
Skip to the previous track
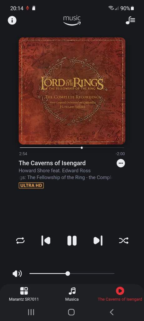(46, 240)
